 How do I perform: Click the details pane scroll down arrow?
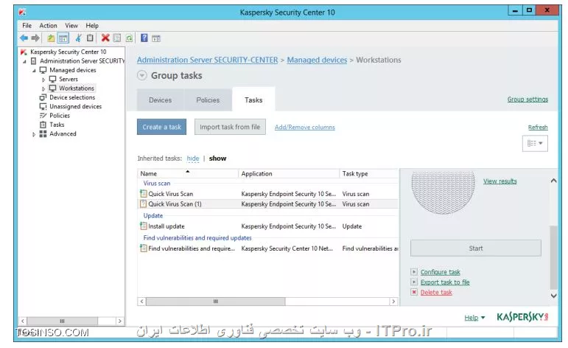click(x=553, y=296)
